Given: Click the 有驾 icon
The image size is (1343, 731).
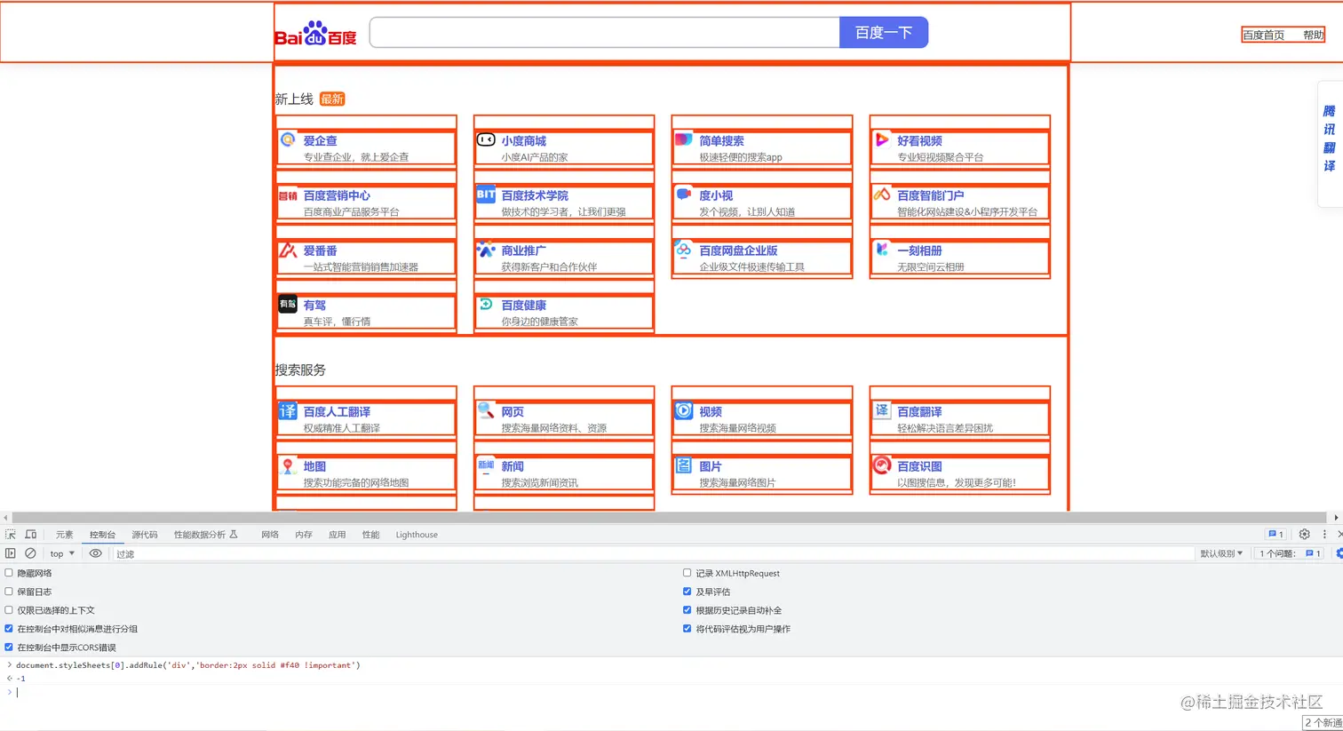Looking at the screenshot, I should click(288, 304).
